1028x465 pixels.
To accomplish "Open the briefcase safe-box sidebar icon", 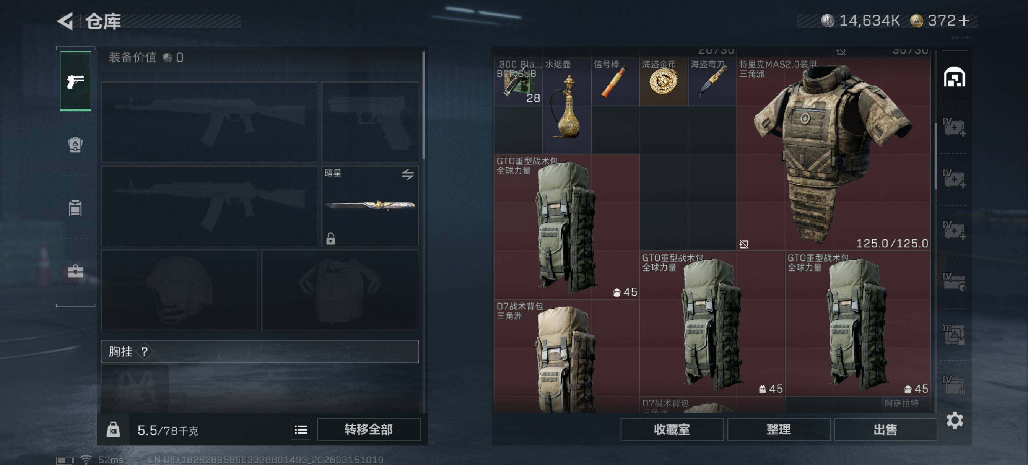I will 75,272.
